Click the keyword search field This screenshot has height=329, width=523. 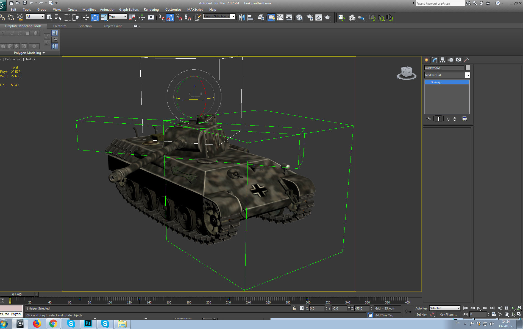click(x=440, y=3)
